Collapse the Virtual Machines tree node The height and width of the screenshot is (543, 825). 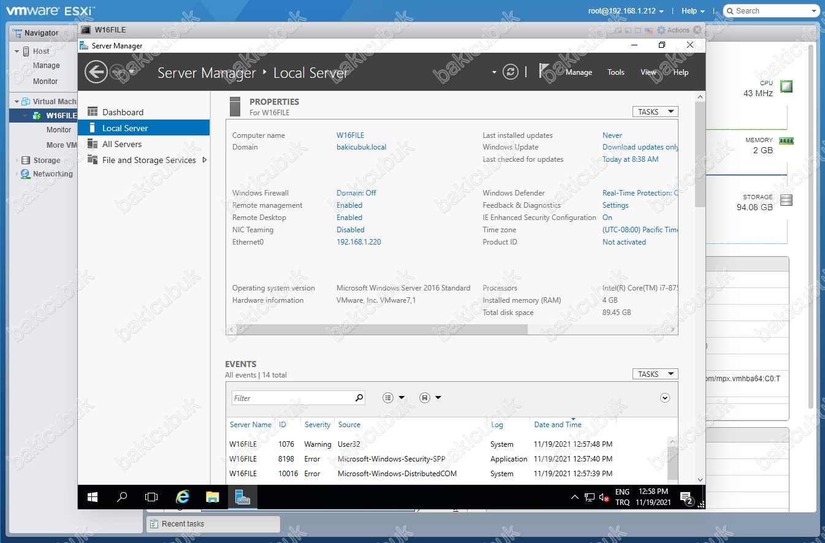17,102
